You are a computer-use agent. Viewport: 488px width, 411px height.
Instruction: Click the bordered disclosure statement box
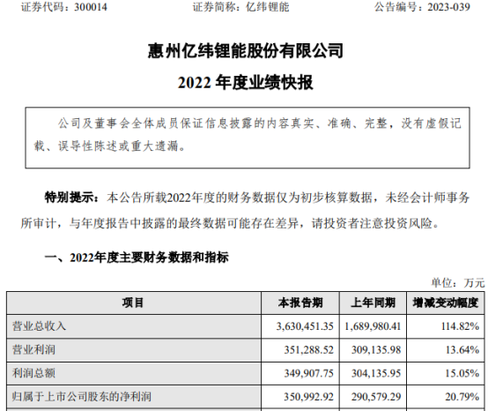tap(248, 138)
